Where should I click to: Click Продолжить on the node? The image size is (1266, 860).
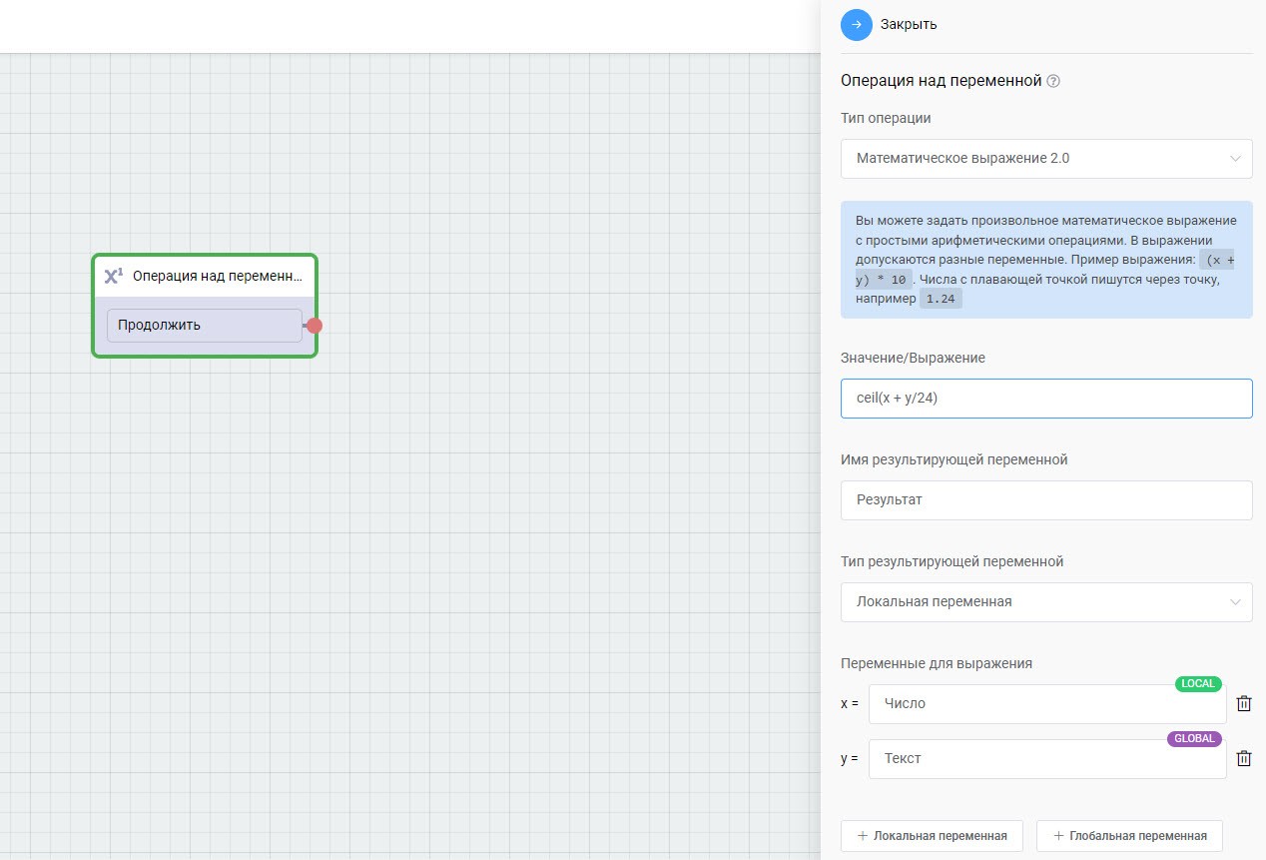204,326
